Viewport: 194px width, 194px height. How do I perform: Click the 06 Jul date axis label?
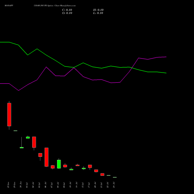45,185
